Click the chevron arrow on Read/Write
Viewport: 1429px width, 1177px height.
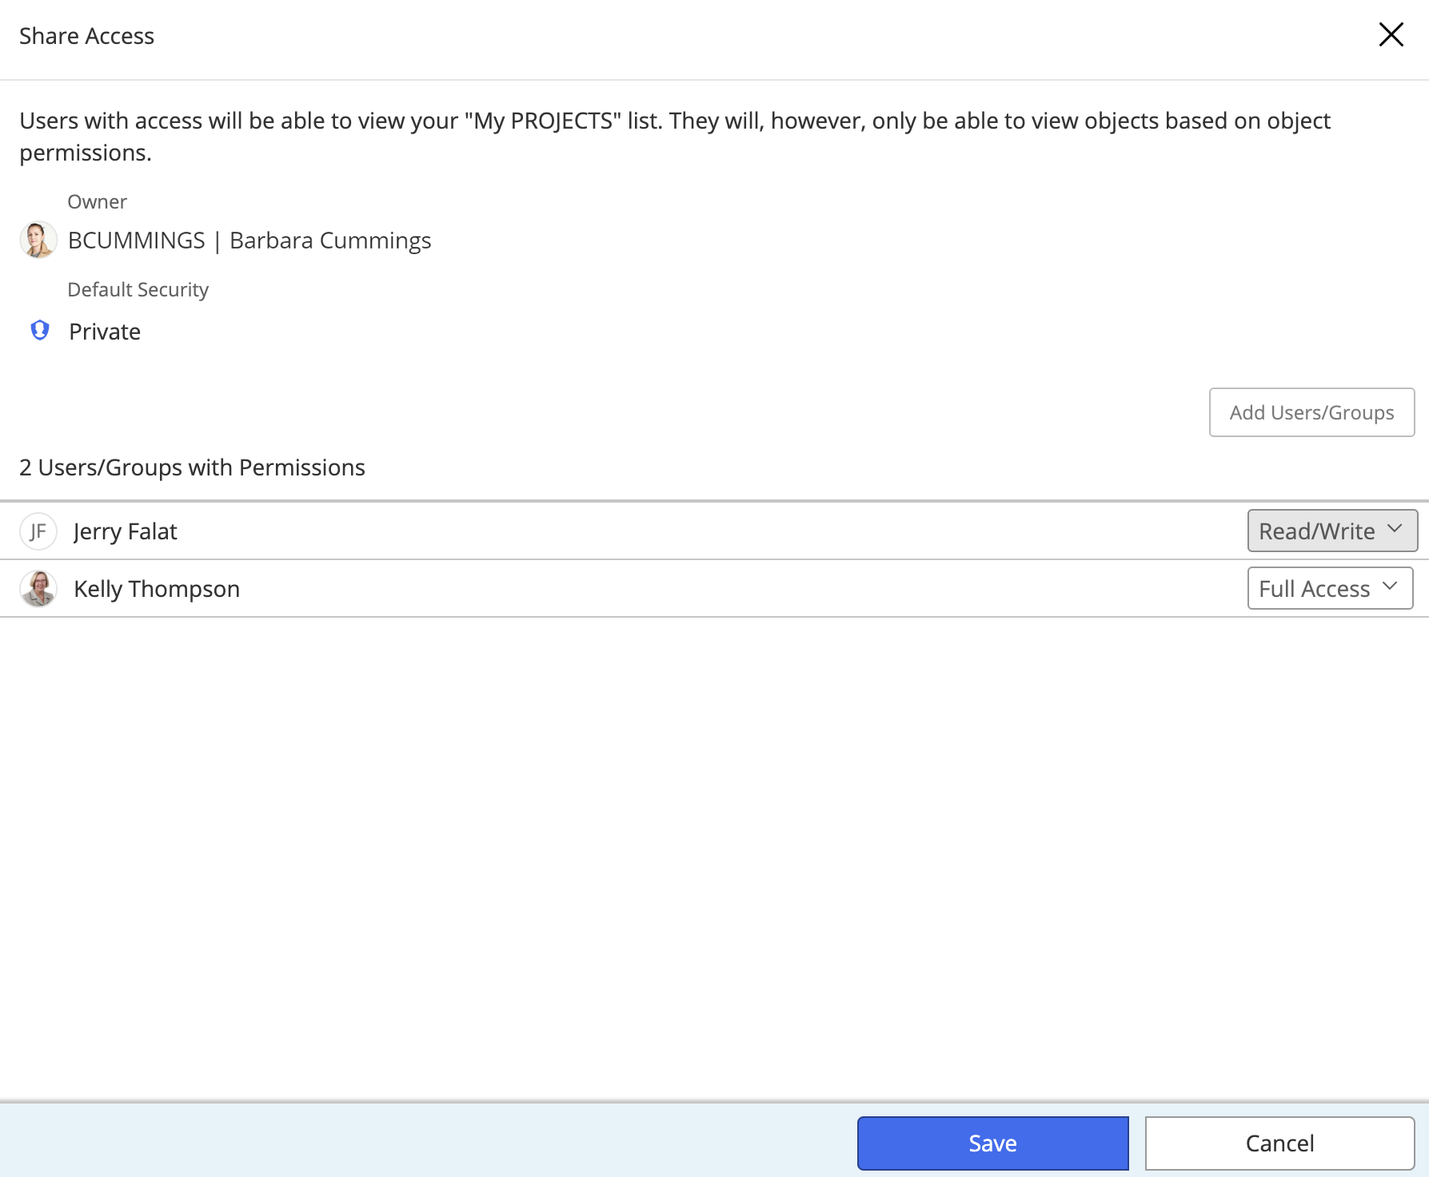(1395, 529)
